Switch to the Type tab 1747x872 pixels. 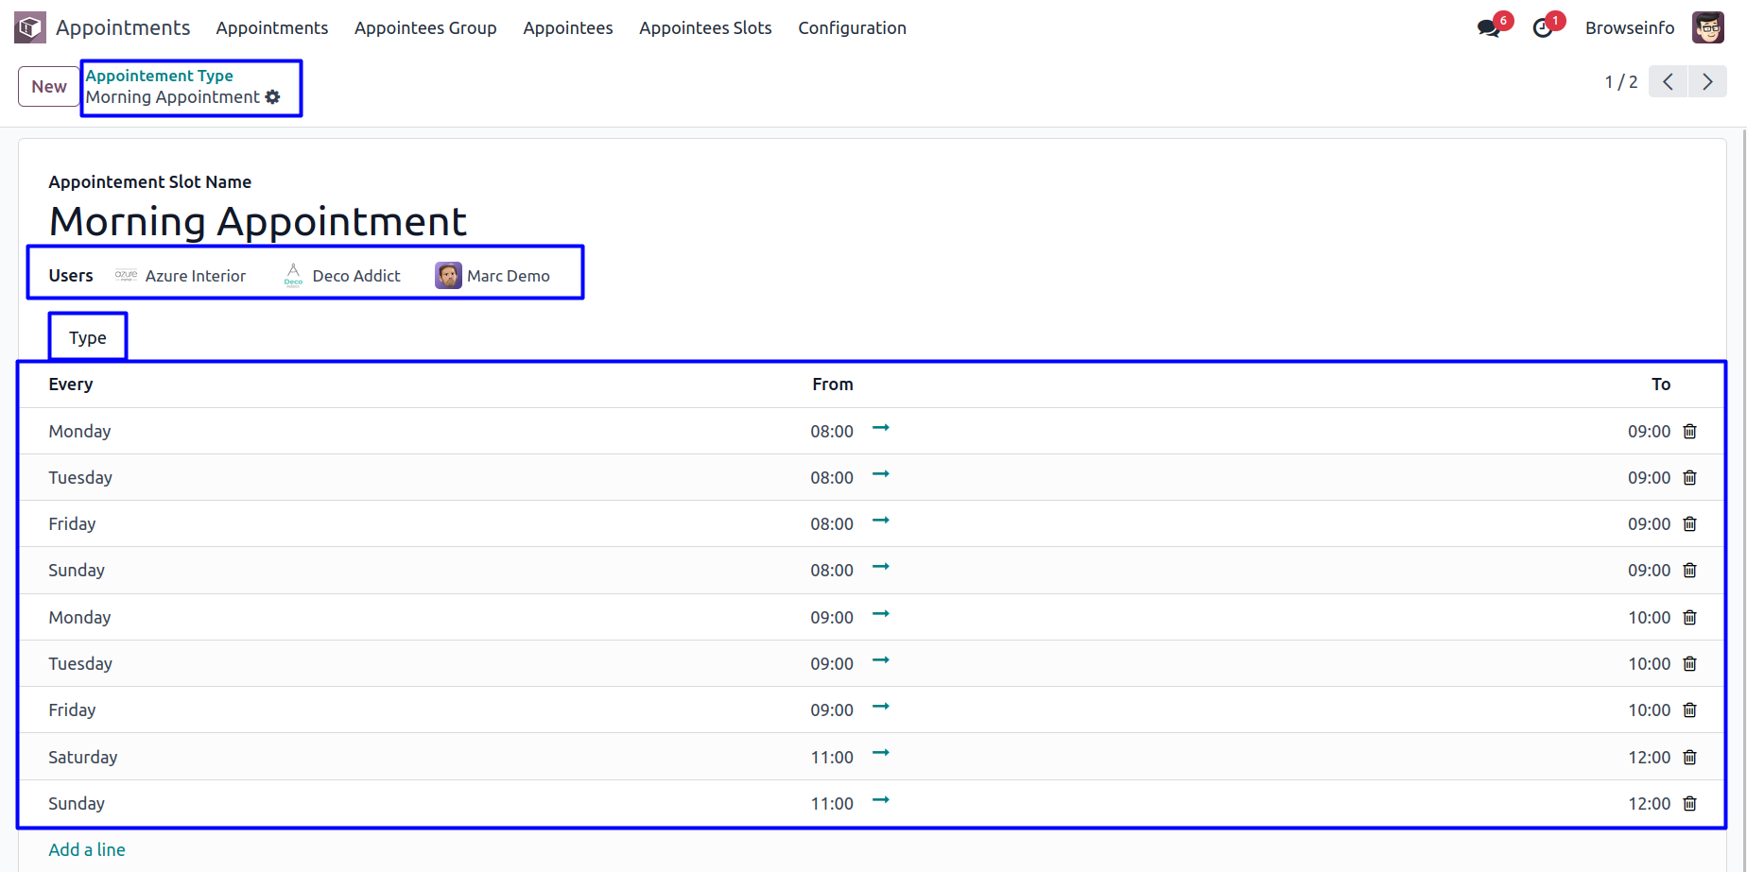88,337
